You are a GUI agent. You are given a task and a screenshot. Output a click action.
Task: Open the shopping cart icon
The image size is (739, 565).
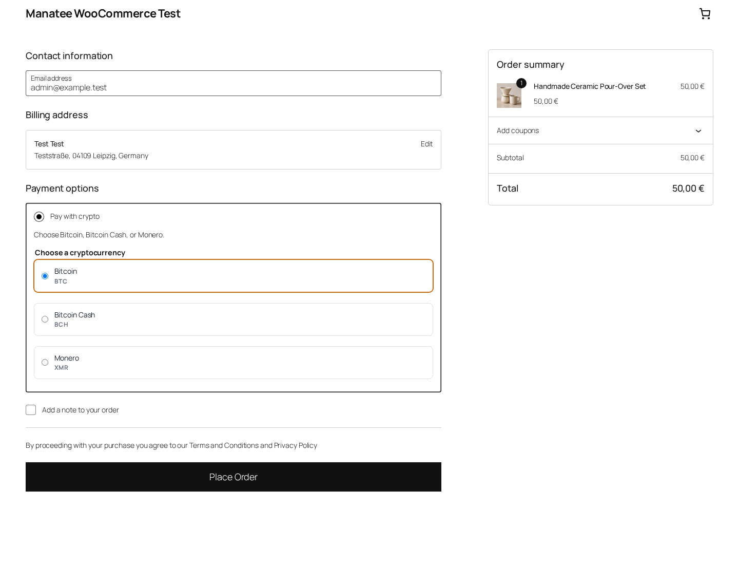(x=705, y=14)
